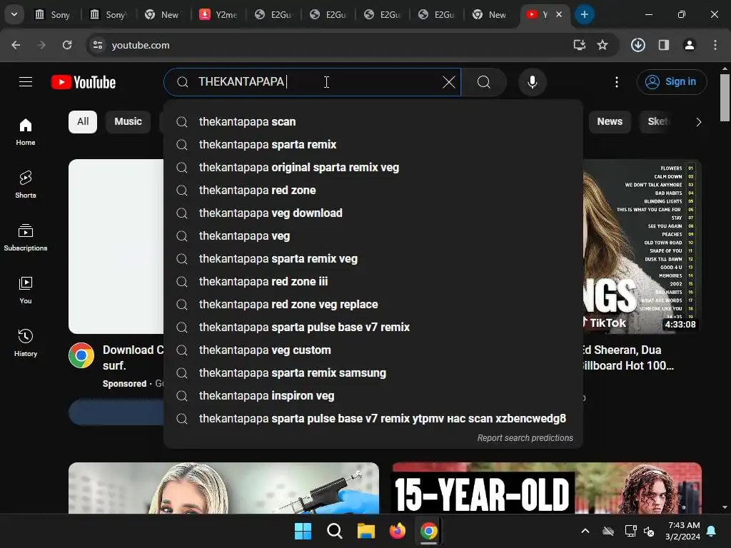Image resolution: width=731 pixels, height=548 pixels.
Task: Click the YouTube logo
Action: [84, 82]
